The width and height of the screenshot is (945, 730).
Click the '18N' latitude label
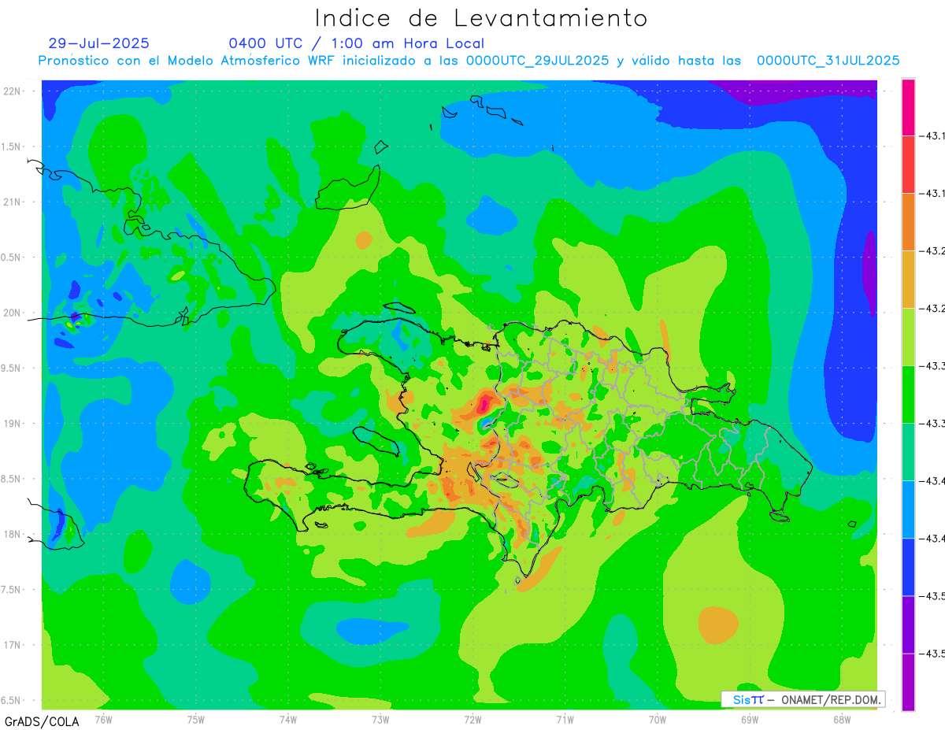click(13, 534)
